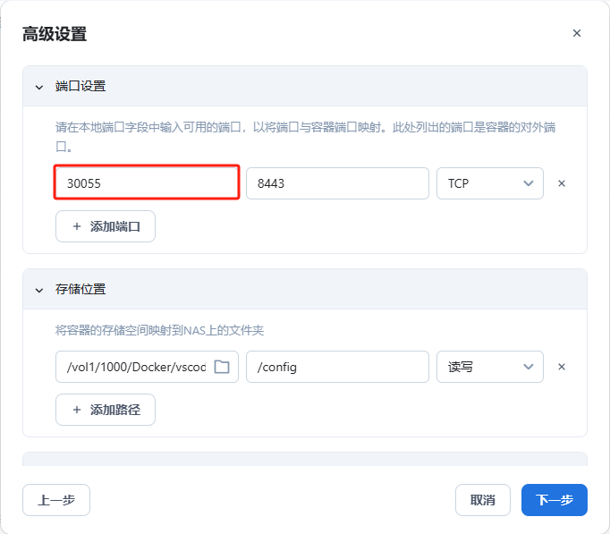Click the 端口设置 section title
Image resolution: width=610 pixels, height=534 pixels.
point(80,86)
